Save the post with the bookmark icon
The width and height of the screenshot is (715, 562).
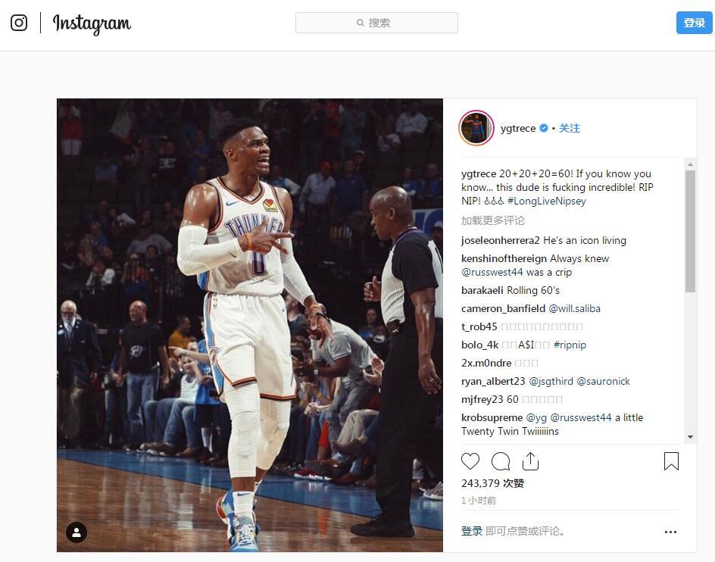pos(671,461)
